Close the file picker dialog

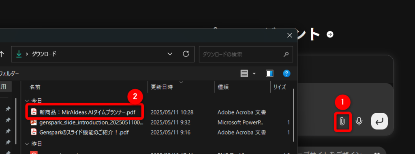point(289,35)
